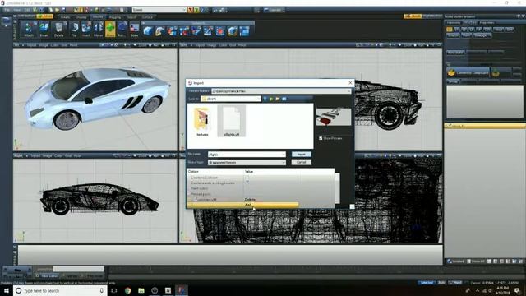Select the Insert tool
Screen dimensions: 526x296
tap(85, 29)
